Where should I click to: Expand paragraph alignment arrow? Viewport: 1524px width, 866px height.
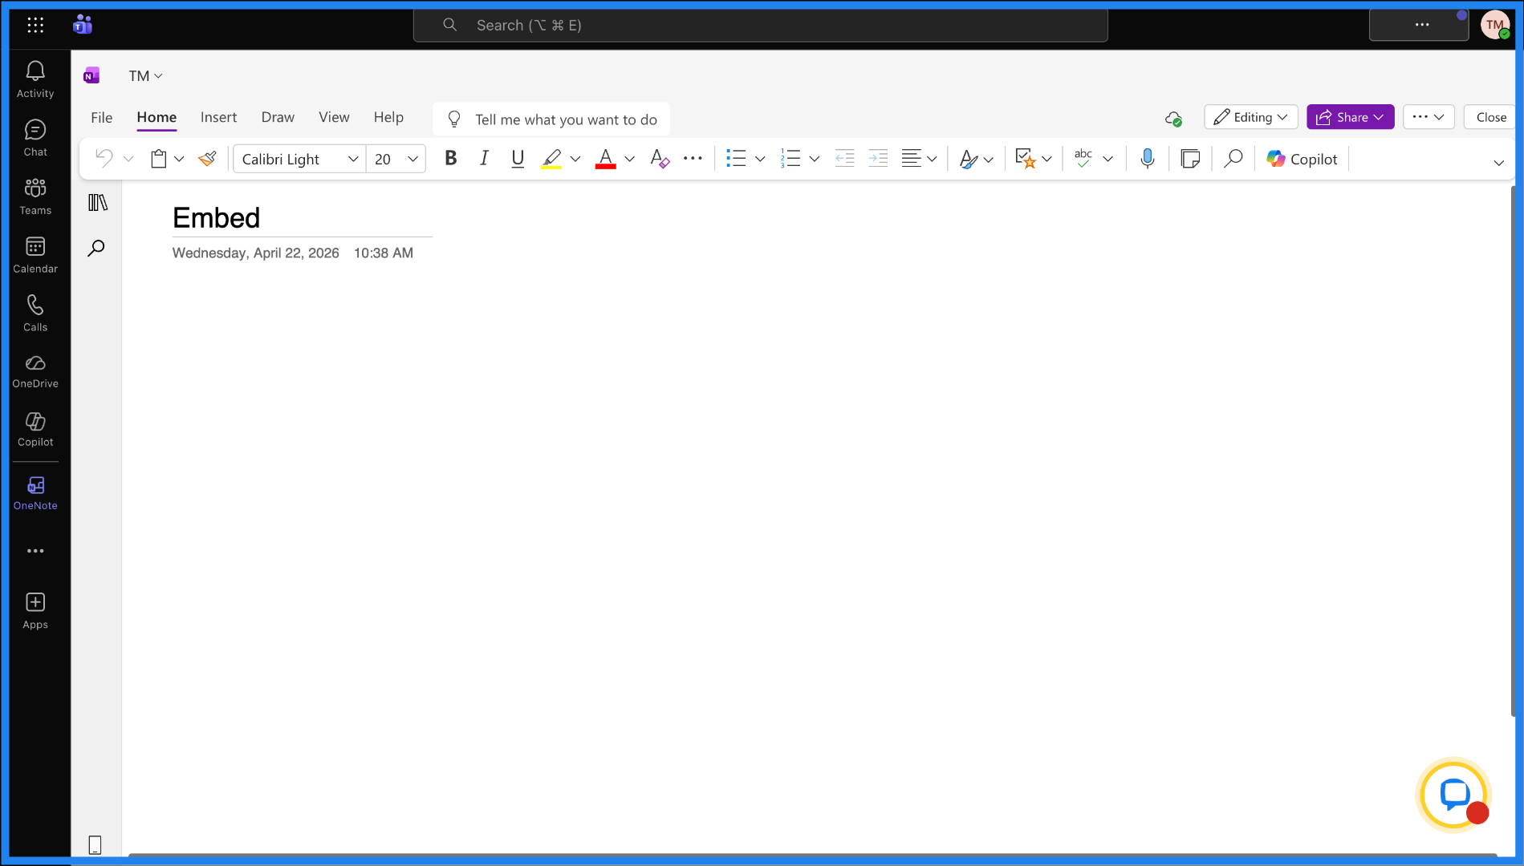[932, 159]
